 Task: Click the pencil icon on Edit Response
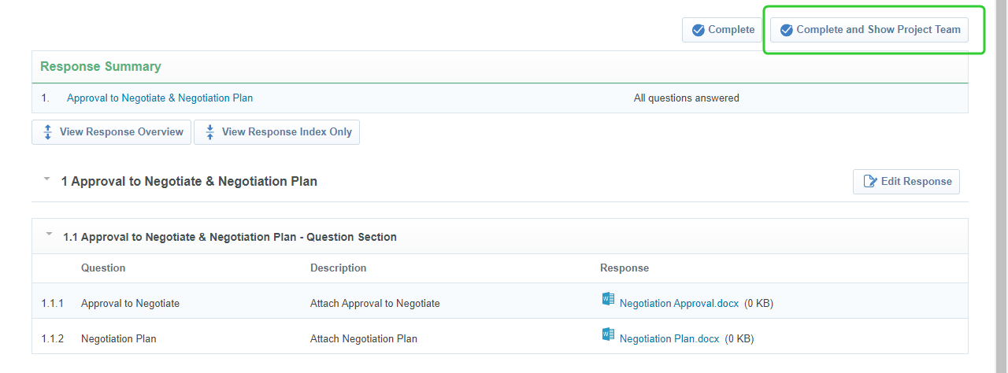870,182
